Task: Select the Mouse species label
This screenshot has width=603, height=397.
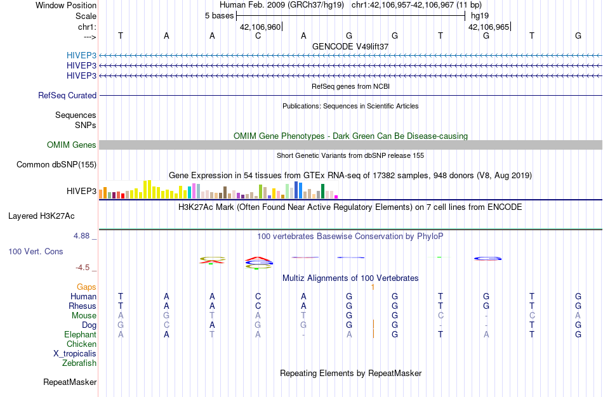Action: pyautogui.click(x=84, y=316)
